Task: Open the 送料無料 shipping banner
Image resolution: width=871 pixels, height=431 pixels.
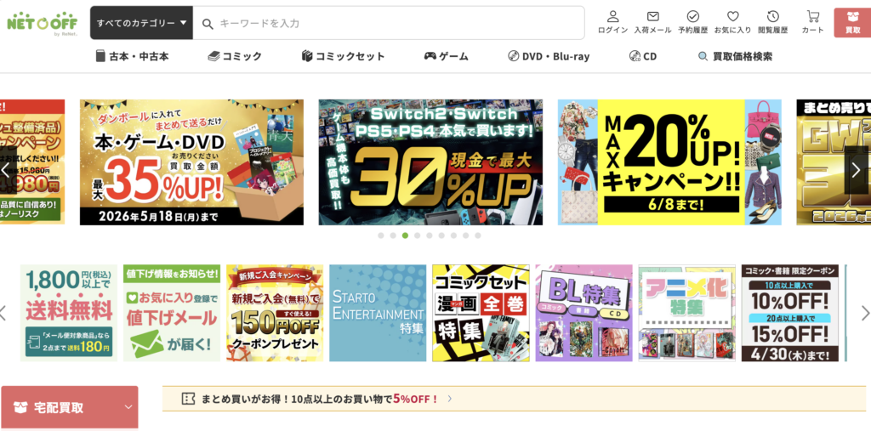Action: coord(69,313)
